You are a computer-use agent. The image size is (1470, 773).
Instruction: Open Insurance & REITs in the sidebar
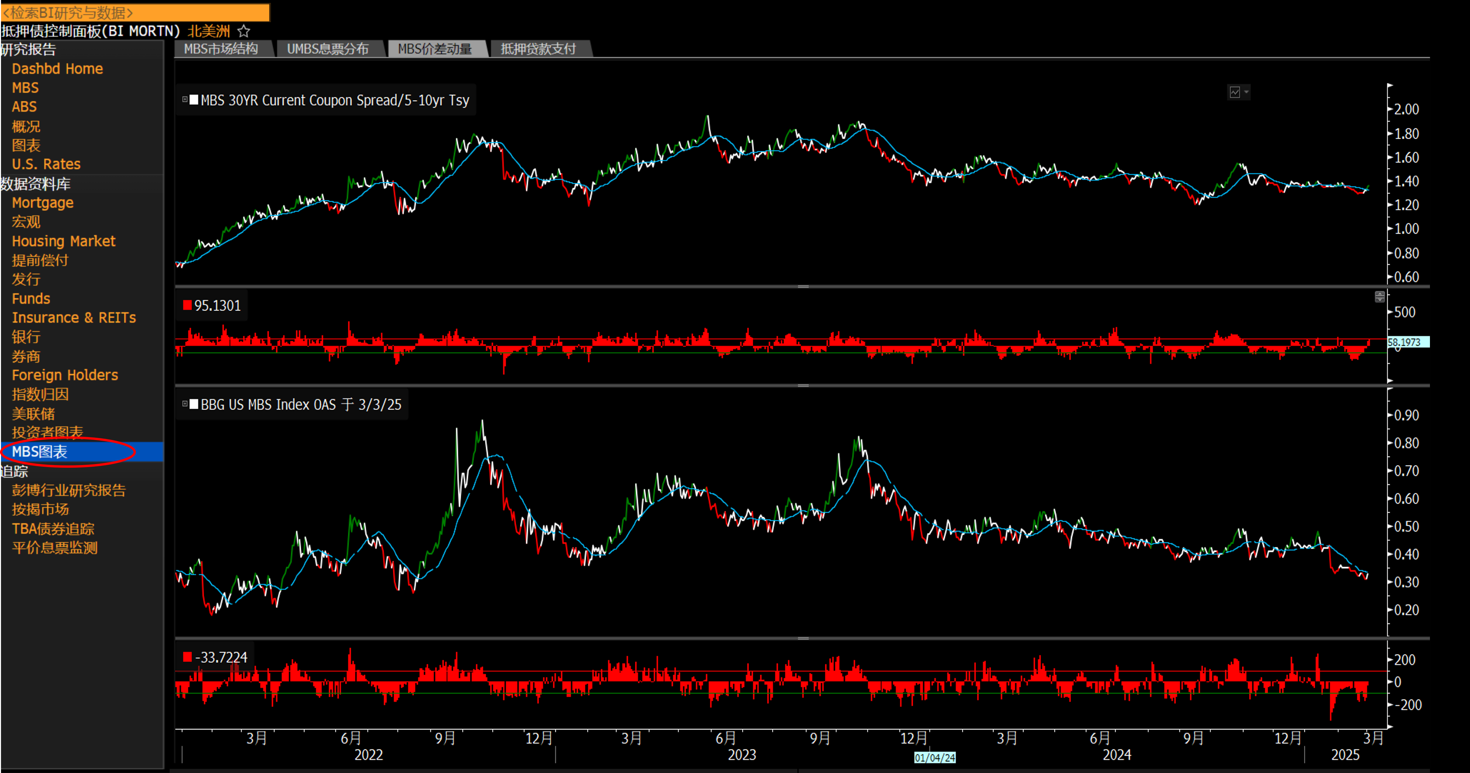pyautogui.click(x=73, y=318)
